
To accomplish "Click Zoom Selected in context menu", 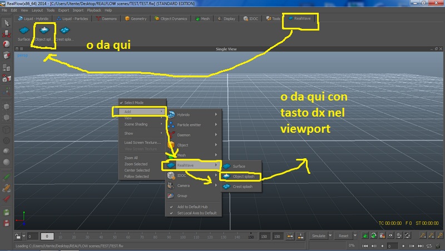I will click(142, 164).
